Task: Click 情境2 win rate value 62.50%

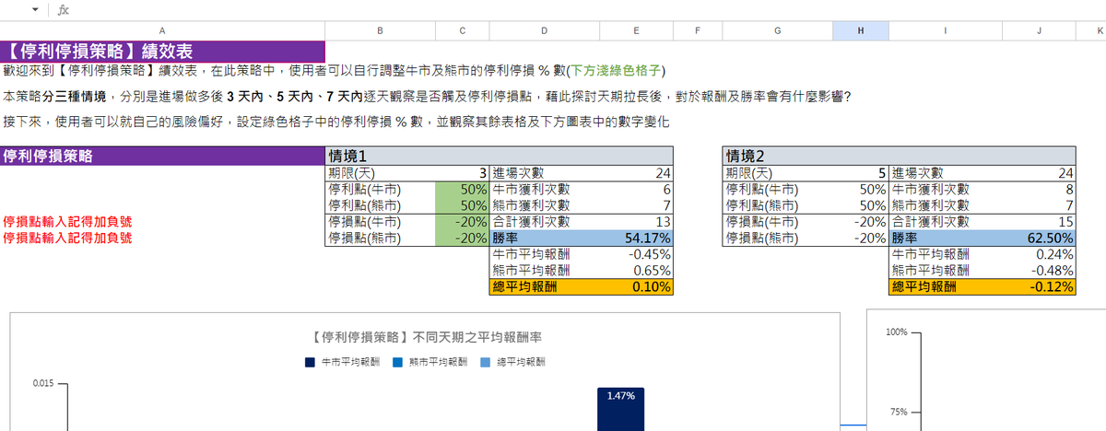Action: 1039,238
